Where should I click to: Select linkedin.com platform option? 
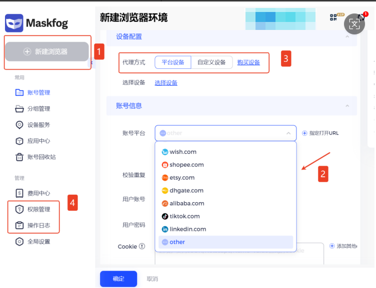point(187,229)
